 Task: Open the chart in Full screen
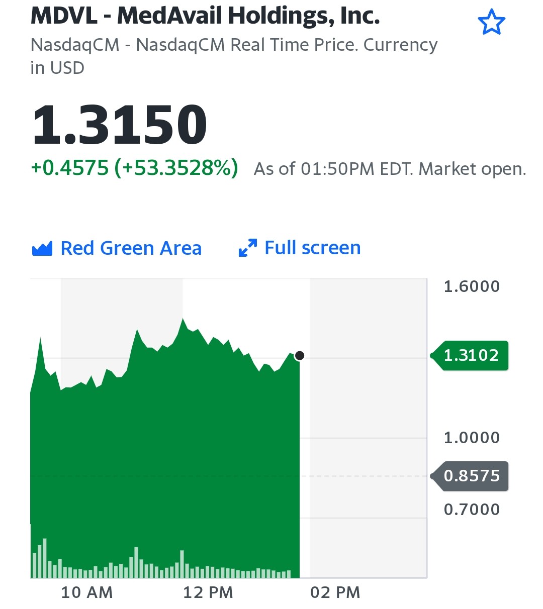click(x=312, y=248)
